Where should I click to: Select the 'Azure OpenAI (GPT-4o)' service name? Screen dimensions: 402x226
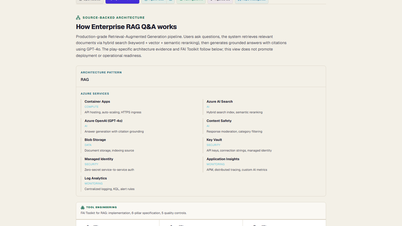click(x=104, y=121)
